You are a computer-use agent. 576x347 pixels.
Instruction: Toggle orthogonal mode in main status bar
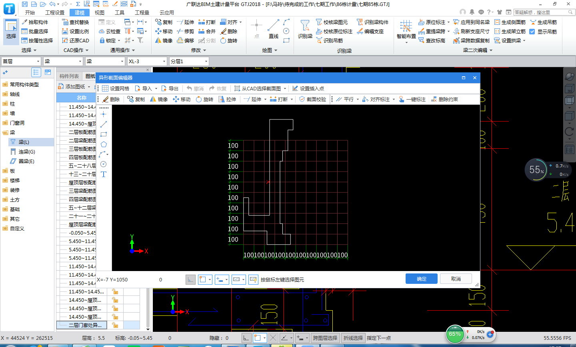coord(246,338)
